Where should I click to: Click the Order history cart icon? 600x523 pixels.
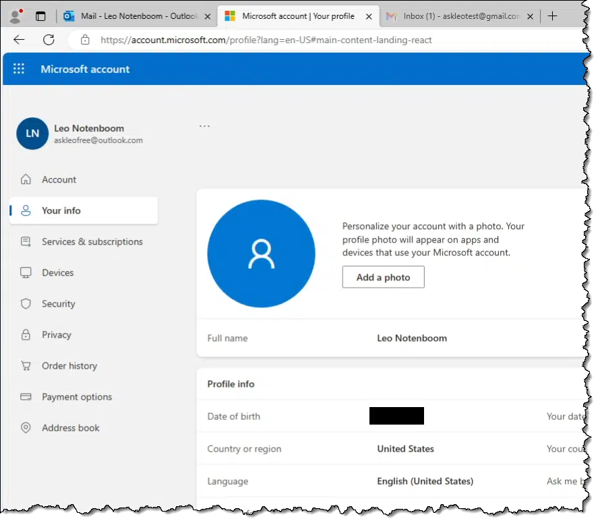pos(26,366)
